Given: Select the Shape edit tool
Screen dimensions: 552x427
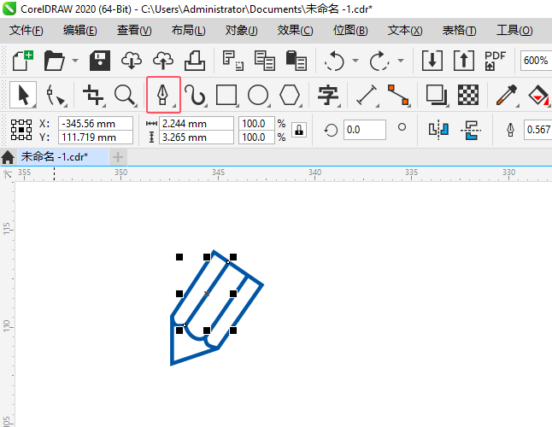Looking at the screenshot, I should 56,95.
